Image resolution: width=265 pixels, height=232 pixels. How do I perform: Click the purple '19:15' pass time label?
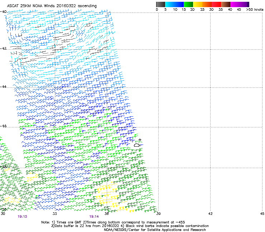coord(22,217)
